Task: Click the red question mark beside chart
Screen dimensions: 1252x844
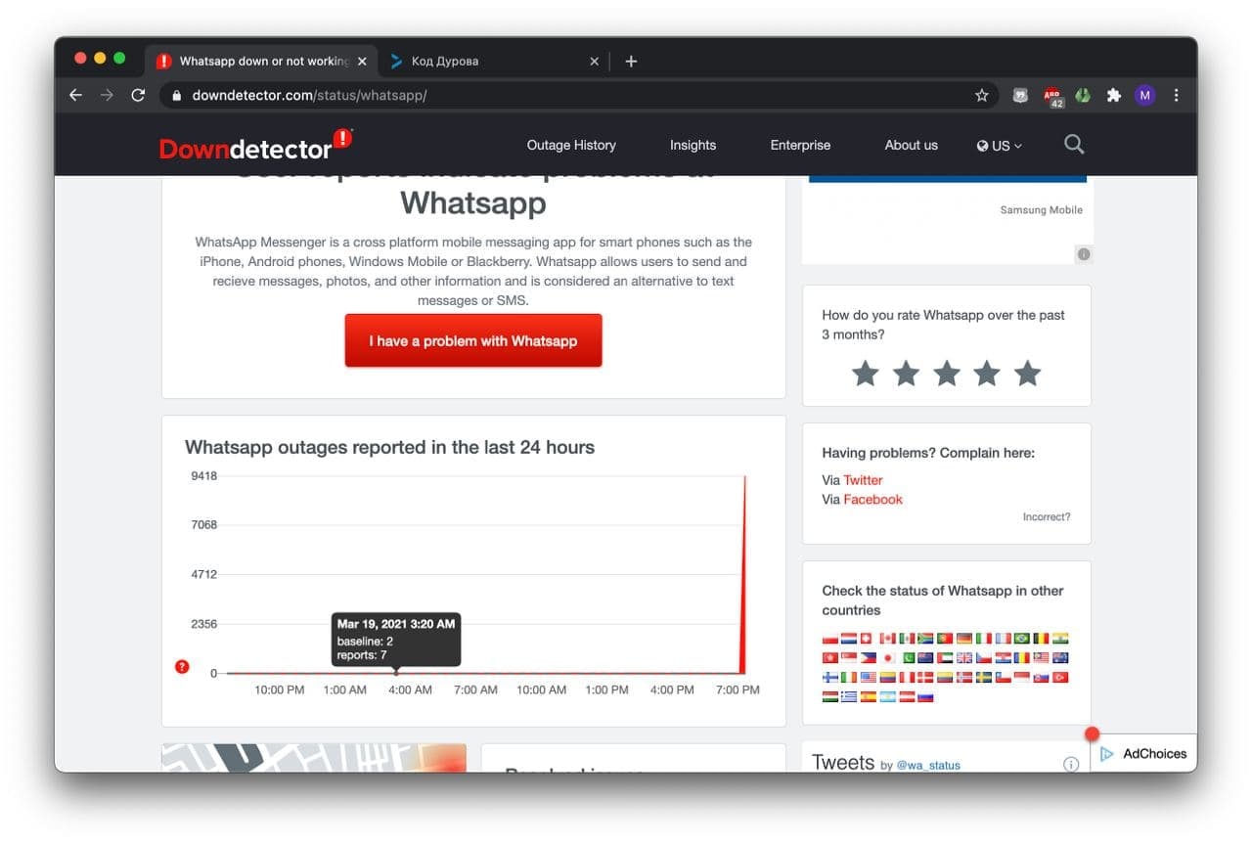Action: click(x=182, y=667)
